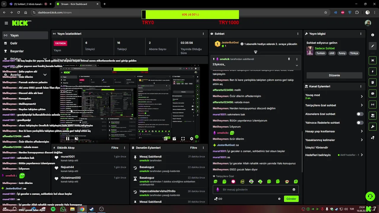Click Düzenle to edit stream info
The image size is (379, 213).
coord(334,75)
